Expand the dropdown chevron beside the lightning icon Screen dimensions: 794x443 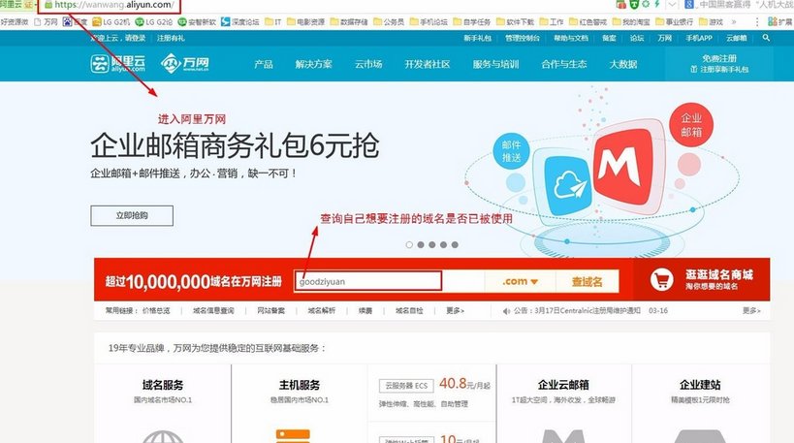[672, 5]
